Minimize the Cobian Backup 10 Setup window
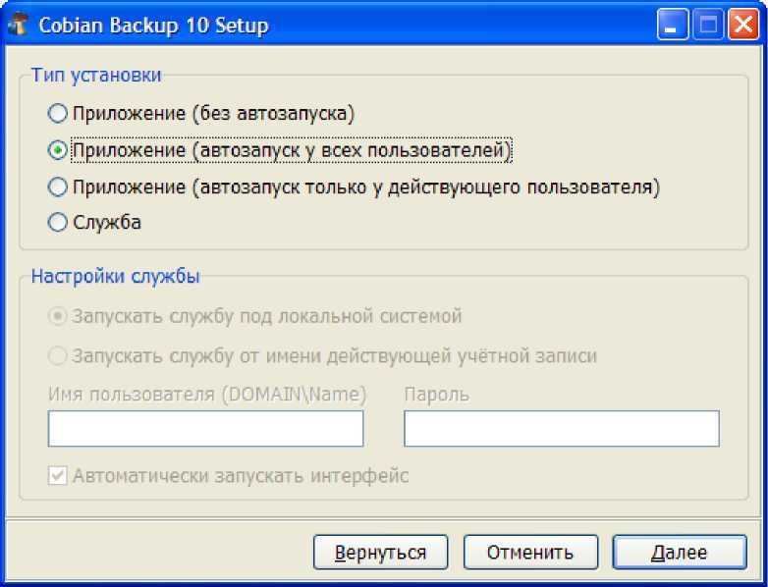 672,24
